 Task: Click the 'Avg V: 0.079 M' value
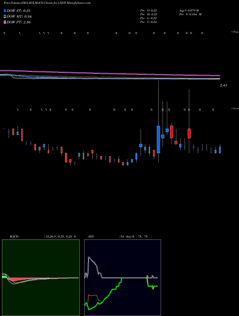189,11
